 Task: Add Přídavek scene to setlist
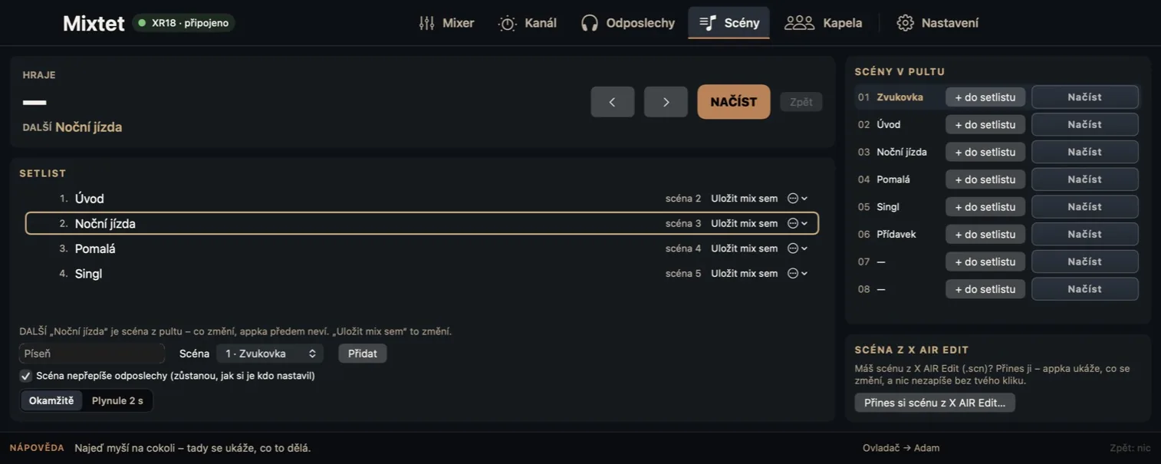(985, 234)
